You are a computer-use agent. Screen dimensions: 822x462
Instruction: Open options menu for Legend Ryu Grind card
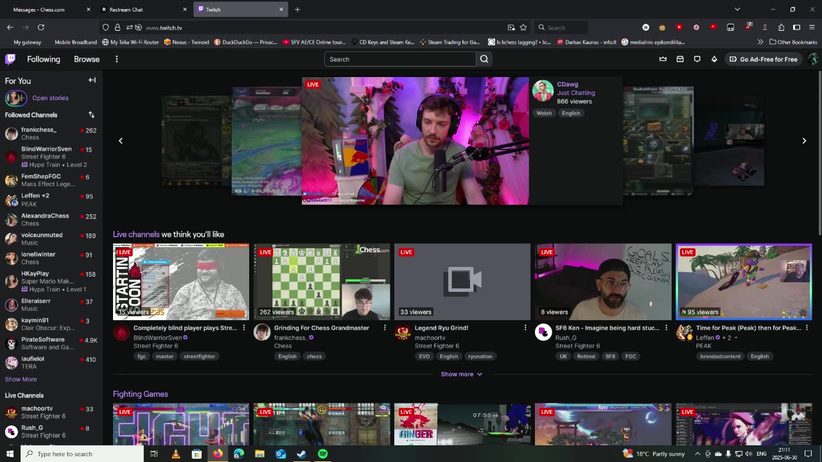tap(525, 328)
